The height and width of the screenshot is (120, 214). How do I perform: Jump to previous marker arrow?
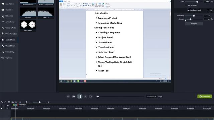click(86, 96)
